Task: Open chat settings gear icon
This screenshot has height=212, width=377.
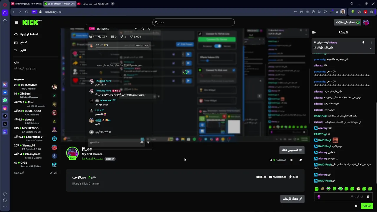Action: (x=356, y=206)
